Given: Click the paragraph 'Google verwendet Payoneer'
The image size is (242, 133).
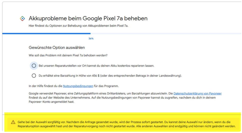Looking at the screenshot, I should pos(125,97).
